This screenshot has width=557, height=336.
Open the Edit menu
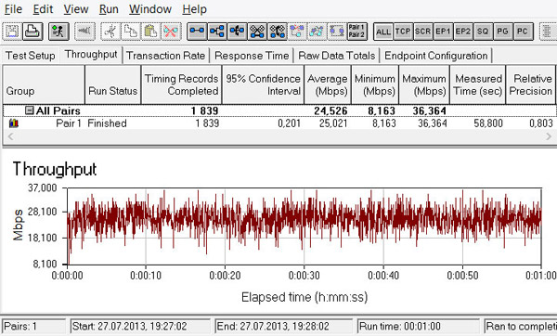click(x=43, y=9)
